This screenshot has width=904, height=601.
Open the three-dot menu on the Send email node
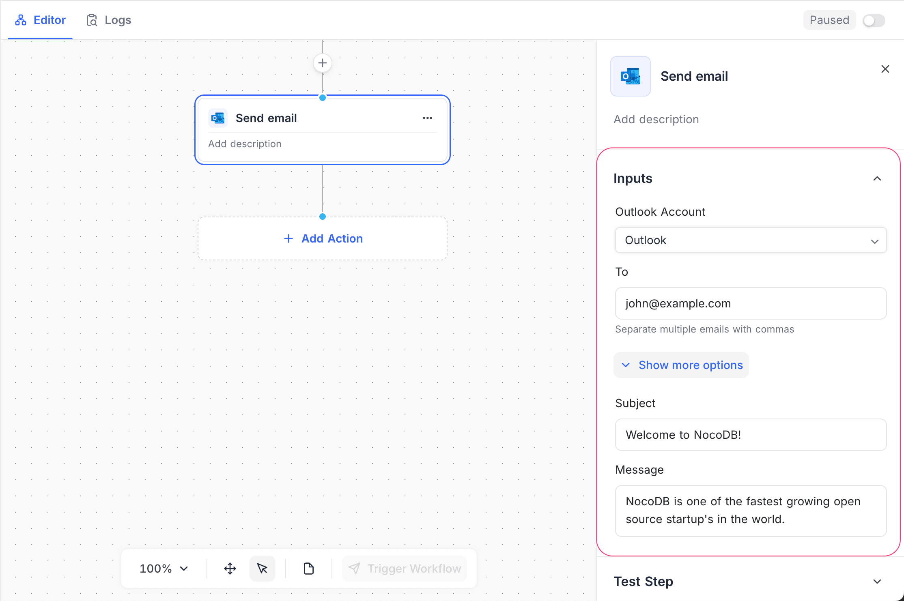(427, 118)
